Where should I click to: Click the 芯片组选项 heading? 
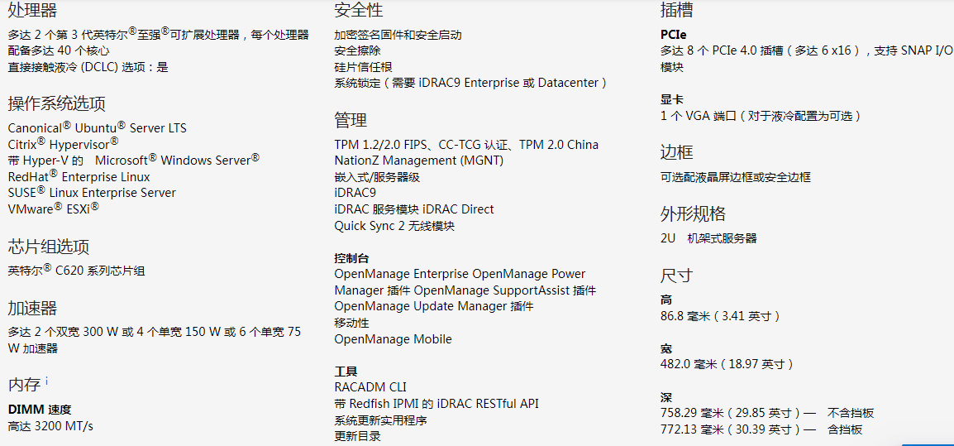49,247
